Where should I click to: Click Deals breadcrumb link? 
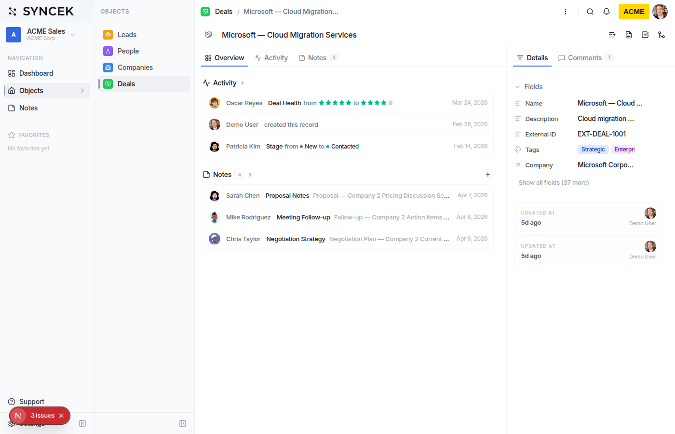(x=224, y=12)
